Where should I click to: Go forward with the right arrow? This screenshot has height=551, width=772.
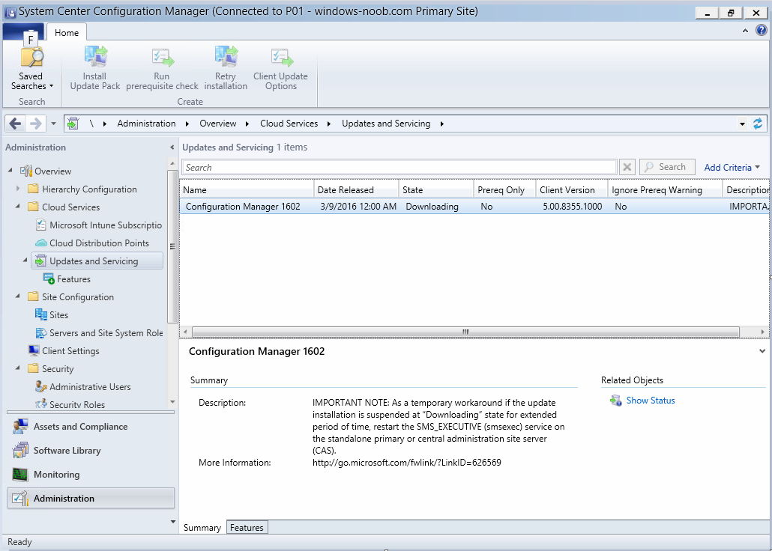[x=36, y=124]
